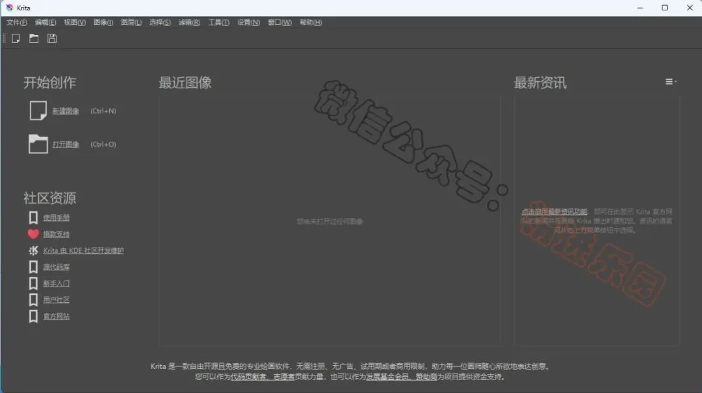Open the 视图(V) menu
This screenshot has width=702, height=393.
(x=74, y=22)
